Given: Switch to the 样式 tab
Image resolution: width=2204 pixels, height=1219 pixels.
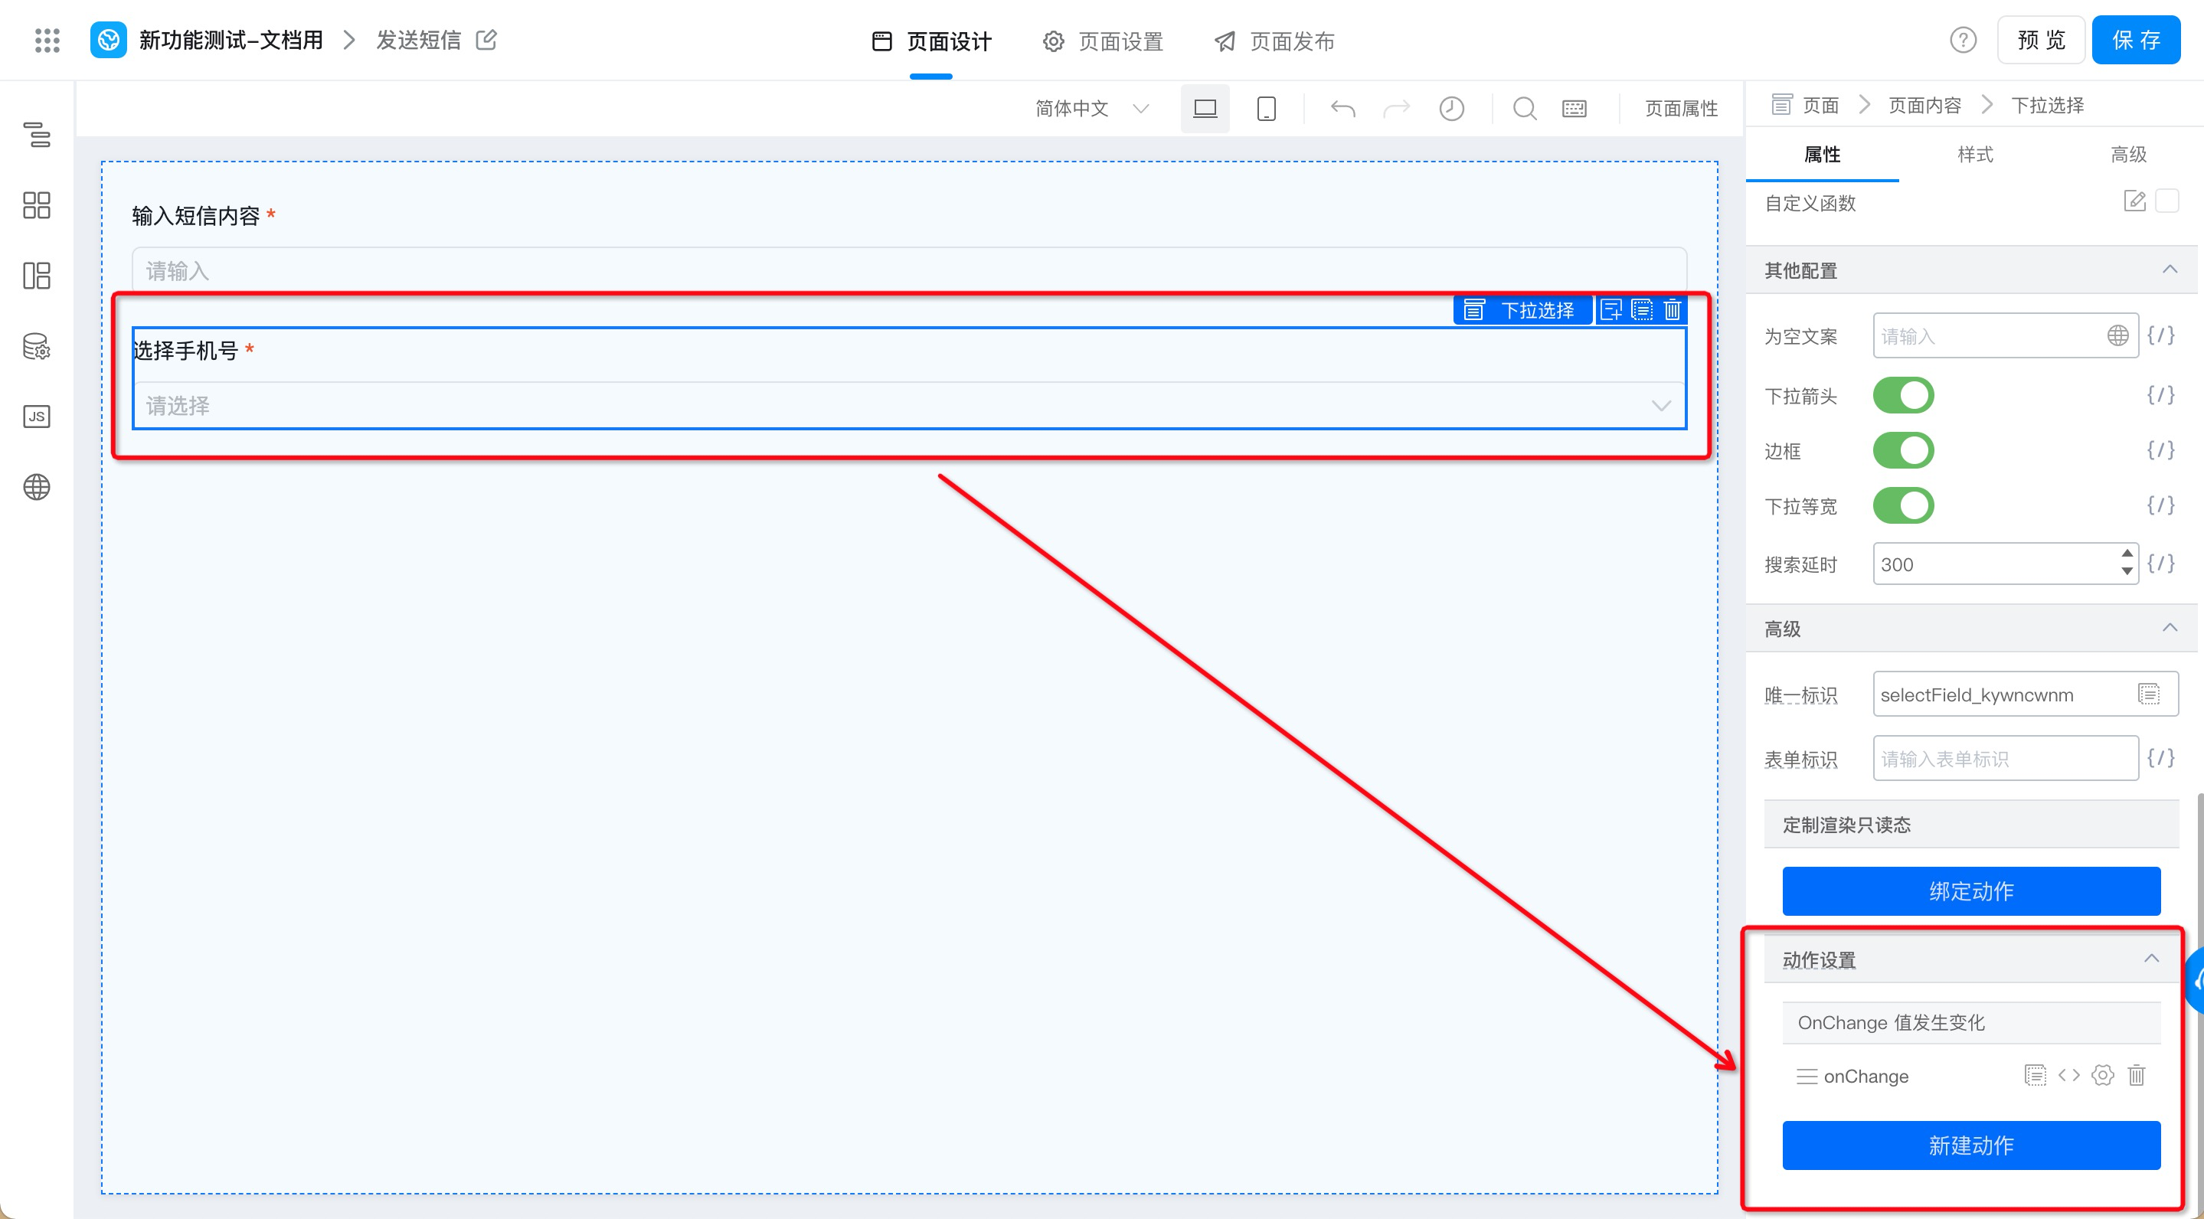Looking at the screenshot, I should (x=1975, y=155).
